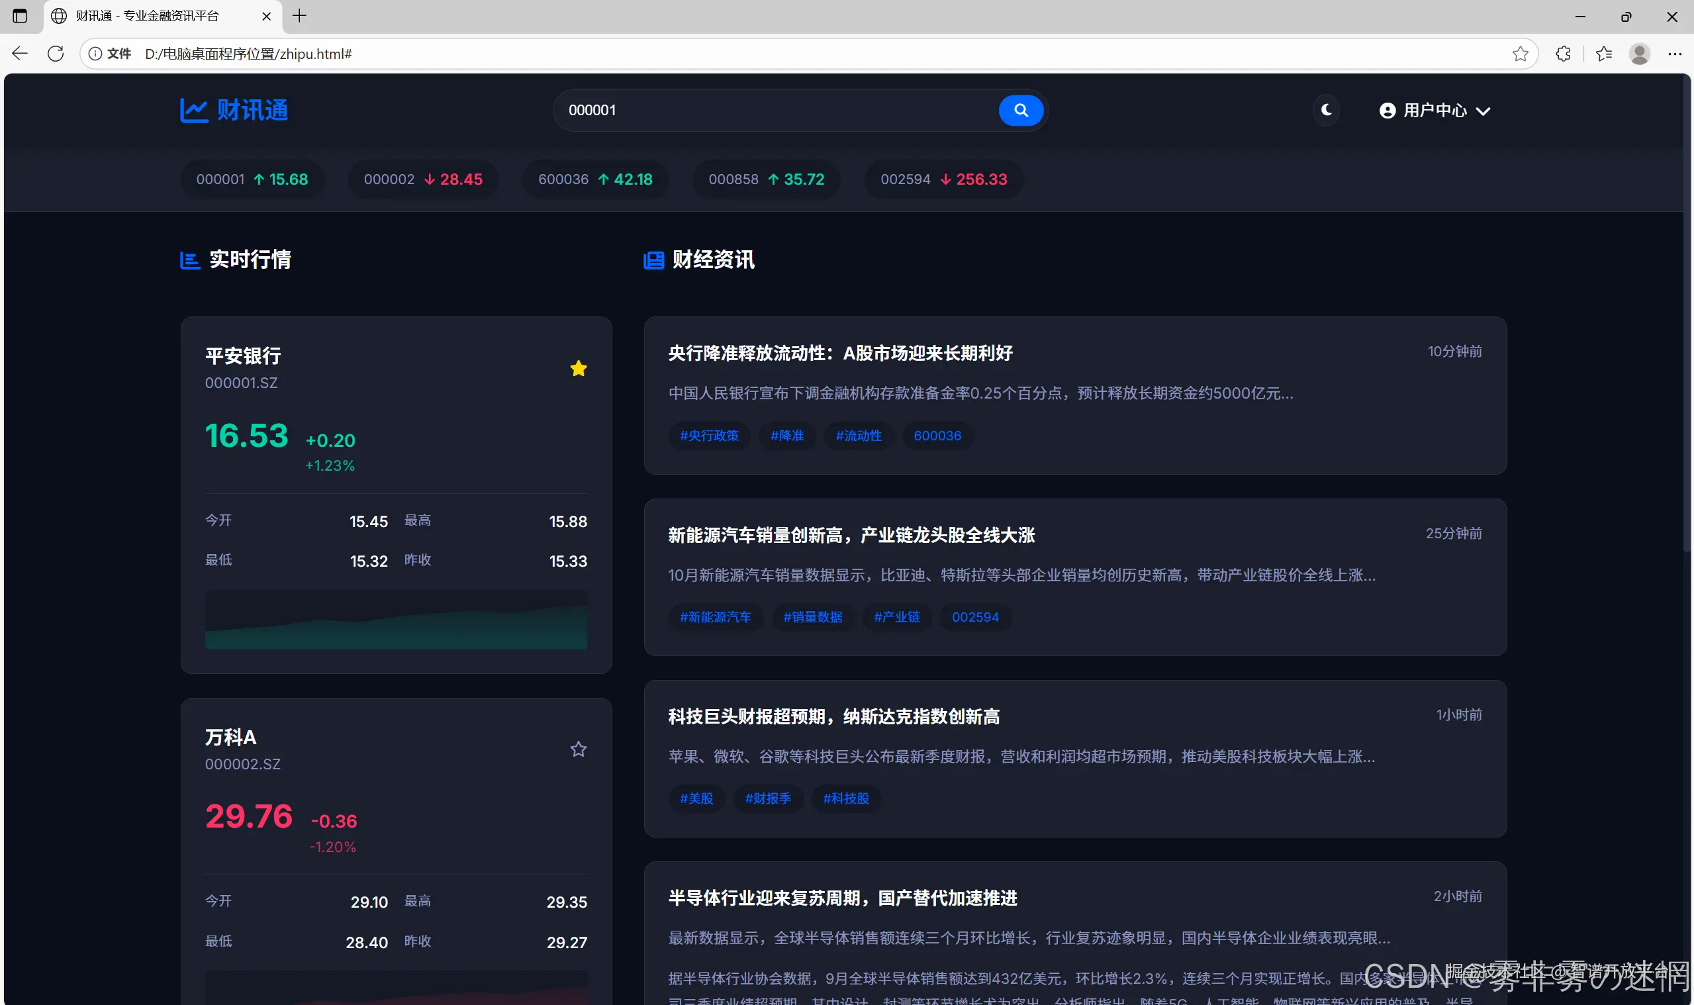Open browser extensions puzzle icon
This screenshot has height=1005, width=1694.
(1563, 54)
